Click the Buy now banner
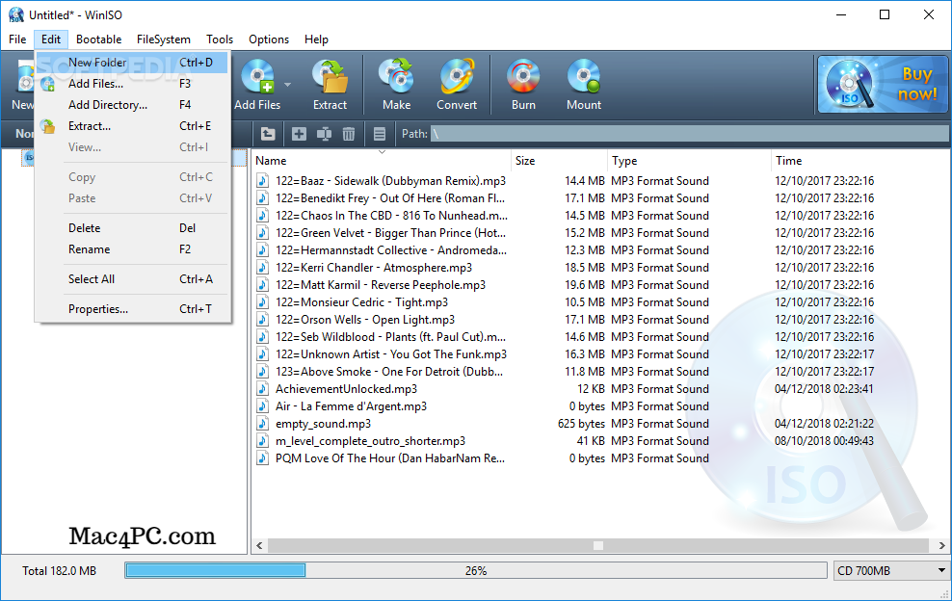This screenshot has width=952, height=601. (x=883, y=85)
